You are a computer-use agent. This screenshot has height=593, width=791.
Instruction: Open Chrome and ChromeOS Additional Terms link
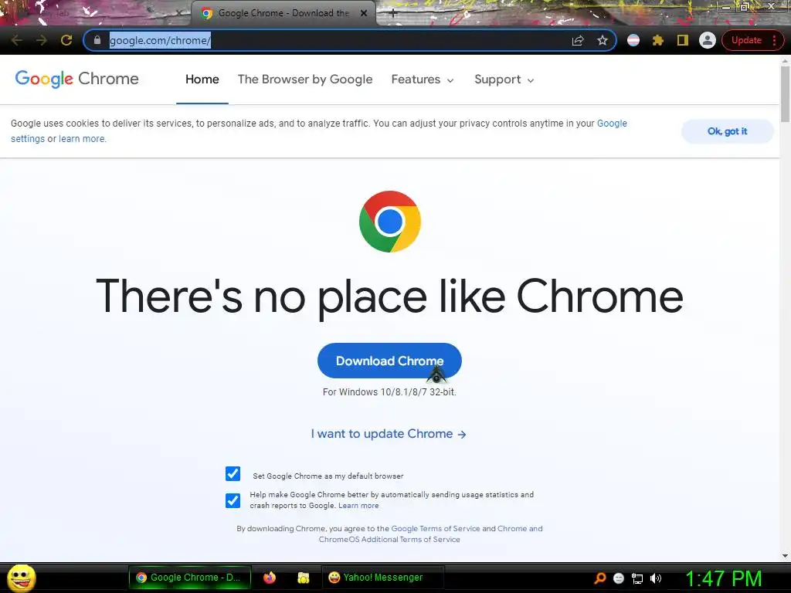430,534
